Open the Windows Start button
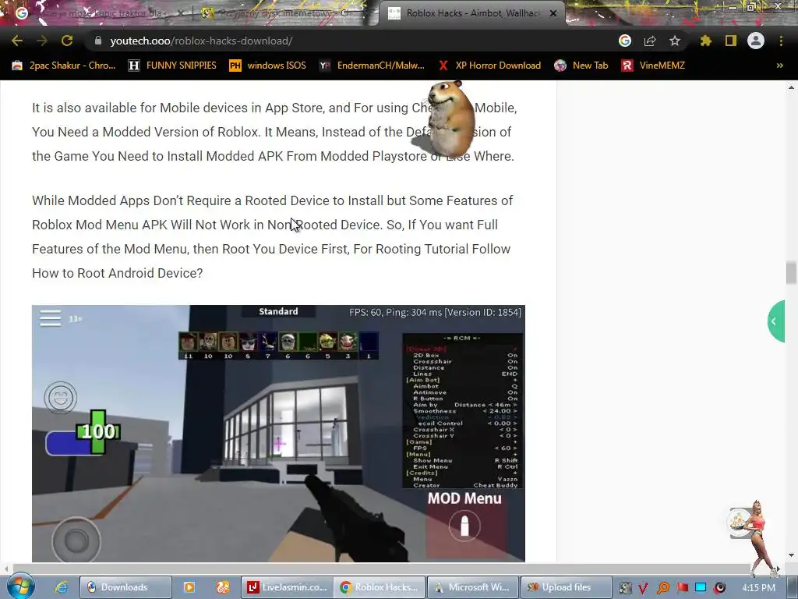Screen dimensions: 798x599 point(21,587)
